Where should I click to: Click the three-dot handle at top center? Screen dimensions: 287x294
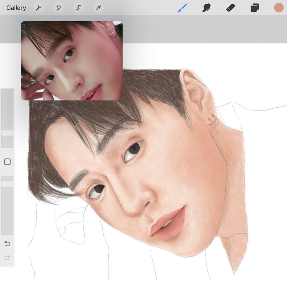[144, 4]
